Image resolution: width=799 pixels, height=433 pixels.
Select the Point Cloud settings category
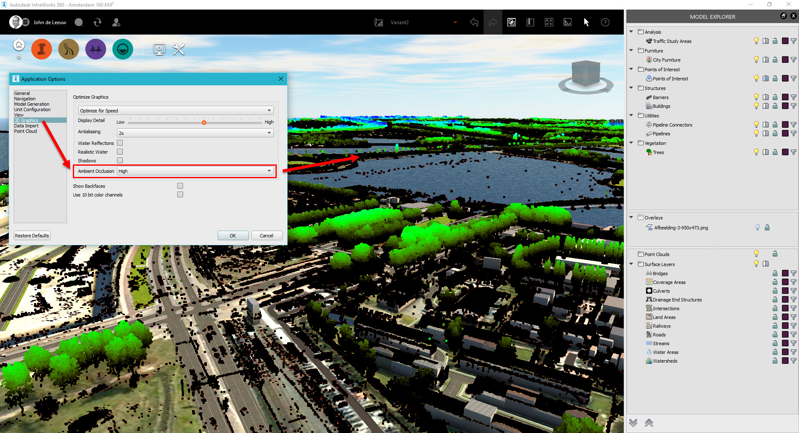click(25, 131)
